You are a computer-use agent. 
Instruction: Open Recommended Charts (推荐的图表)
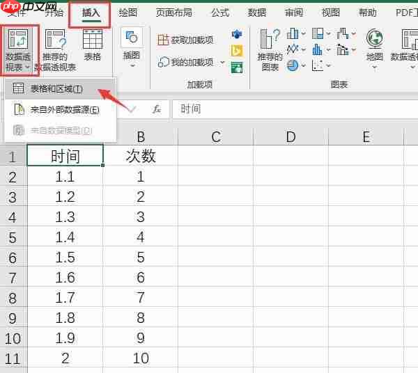click(270, 50)
